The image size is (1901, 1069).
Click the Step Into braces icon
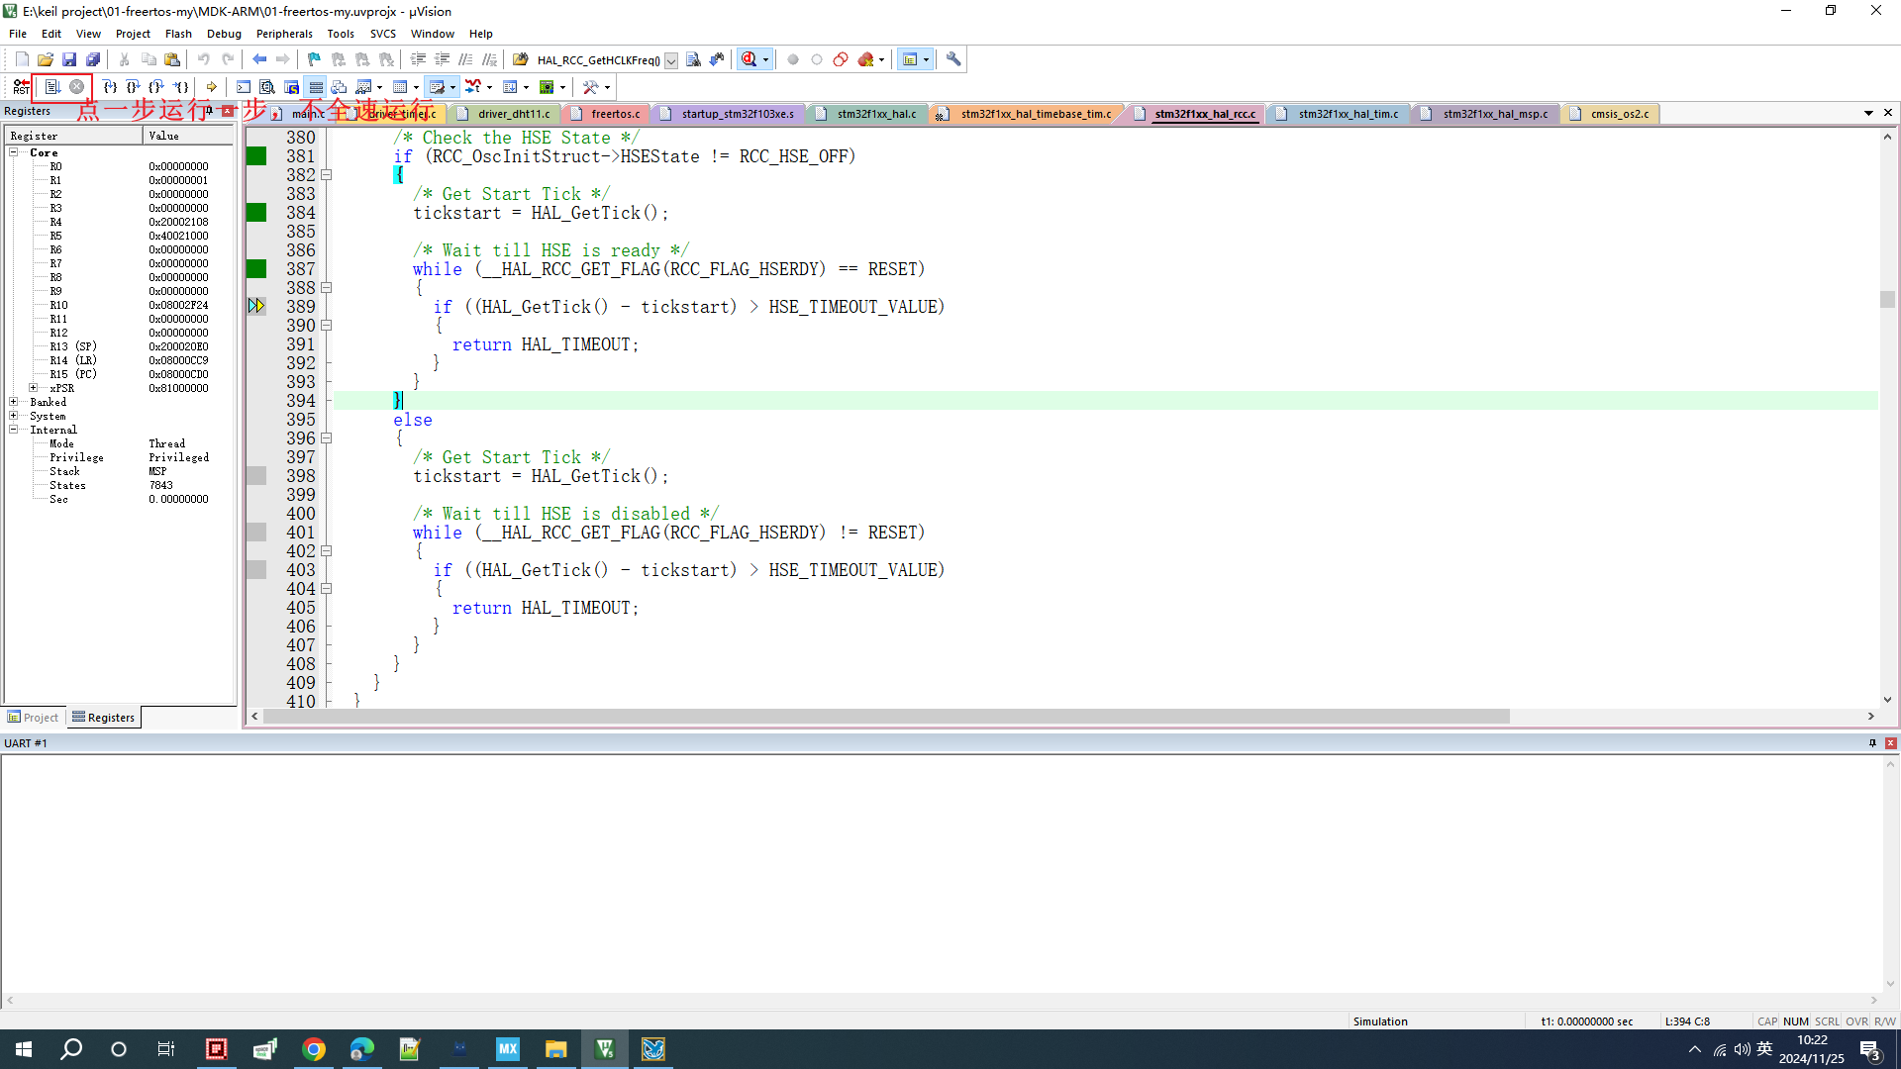110,87
